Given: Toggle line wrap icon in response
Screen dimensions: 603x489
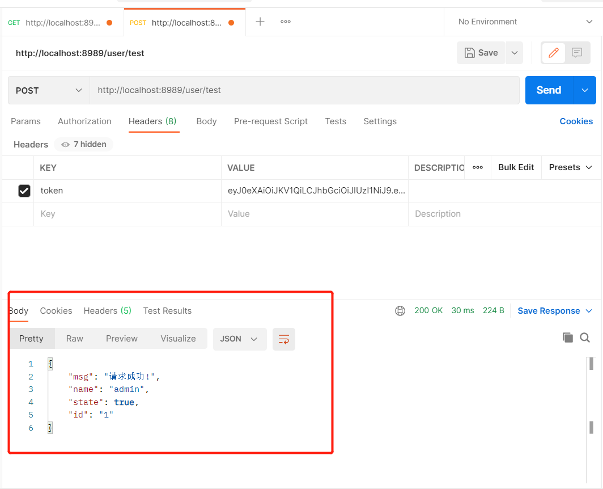Looking at the screenshot, I should click(284, 339).
